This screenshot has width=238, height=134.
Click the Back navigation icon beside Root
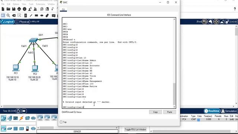pos(205,22)
